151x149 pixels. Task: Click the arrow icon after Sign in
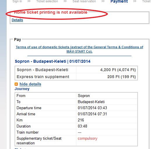(29, 1)
